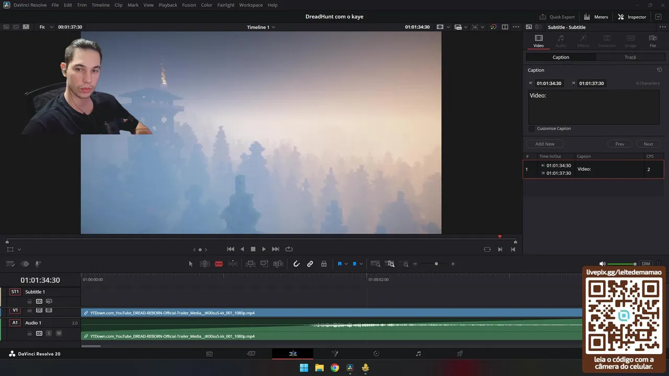Open the Fusion menu
Image resolution: width=669 pixels, height=376 pixels.
point(189,5)
